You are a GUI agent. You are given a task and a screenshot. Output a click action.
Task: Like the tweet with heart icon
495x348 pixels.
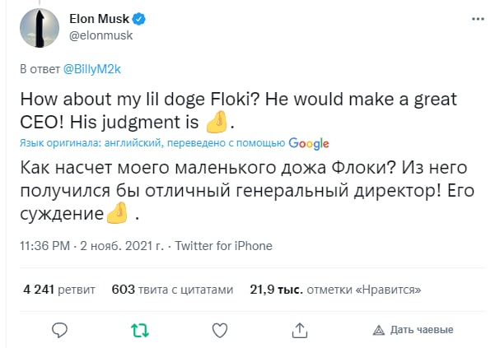pyautogui.click(x=220, y=329)
